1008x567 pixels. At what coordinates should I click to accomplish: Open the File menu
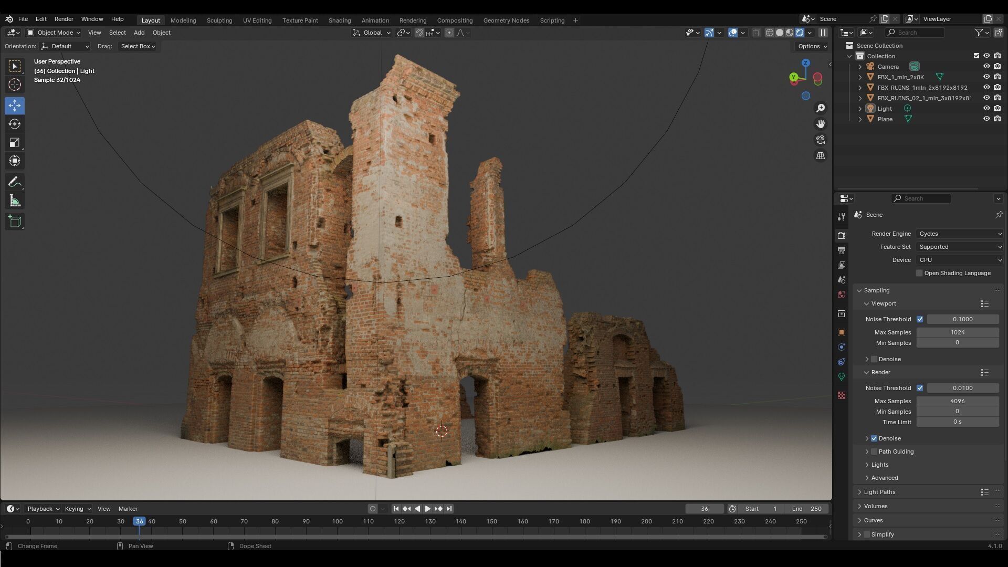pyautogui.click(x=23, y=19)
